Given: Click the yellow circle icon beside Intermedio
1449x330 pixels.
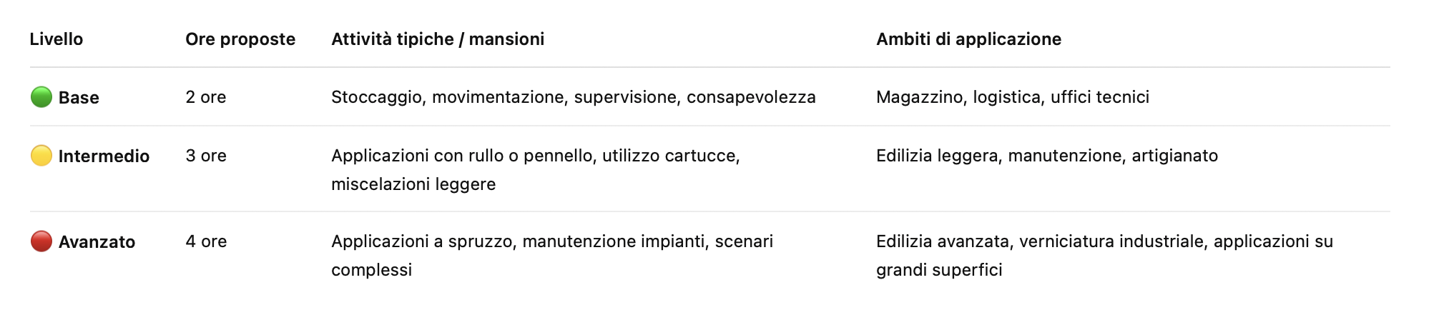Looking at the screenshot, I should (x=41, y=156).
